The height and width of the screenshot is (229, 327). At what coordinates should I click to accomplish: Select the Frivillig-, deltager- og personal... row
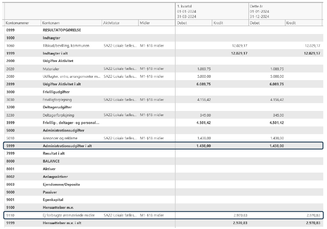point(164,123)
